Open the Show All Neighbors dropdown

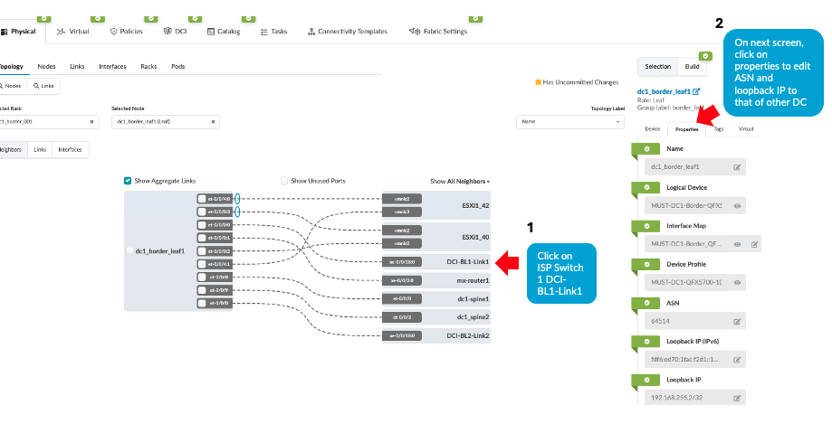[x=459, y=181]
